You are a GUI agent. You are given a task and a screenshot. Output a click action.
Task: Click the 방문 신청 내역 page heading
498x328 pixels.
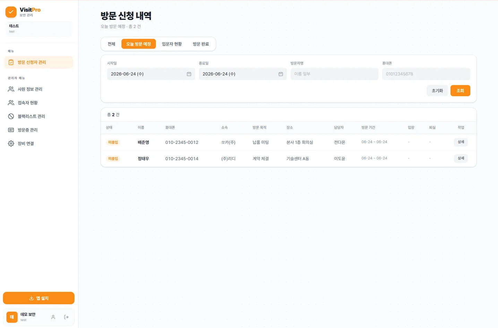click(126, 16)
